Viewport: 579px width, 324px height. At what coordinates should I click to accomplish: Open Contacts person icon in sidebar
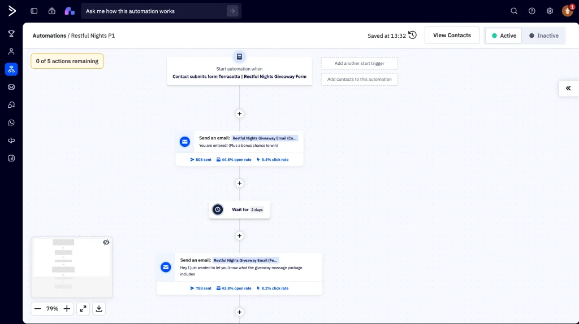(x=11, y=51)
